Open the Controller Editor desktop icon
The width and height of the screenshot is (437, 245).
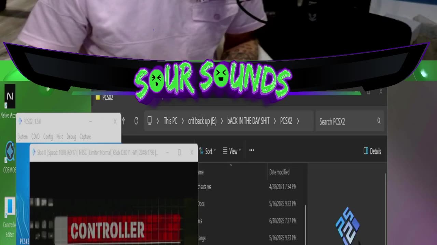click(x=10, y=217)
